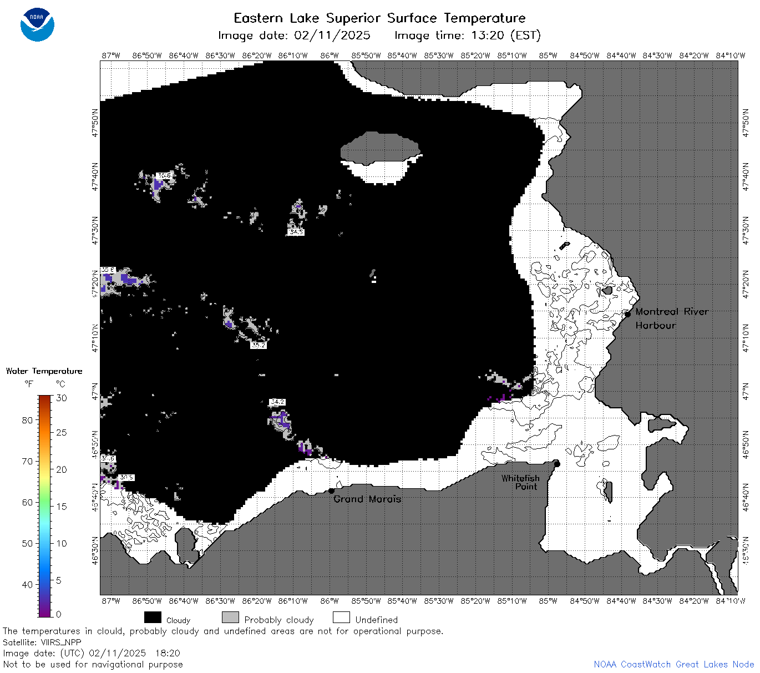This screenshot has height=673, width=760.
Task: Click the Whitefish Point place name
Action: tap(520, 482)
